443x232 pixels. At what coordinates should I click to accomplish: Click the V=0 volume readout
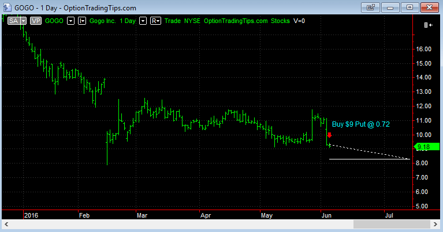coord(299,21)
